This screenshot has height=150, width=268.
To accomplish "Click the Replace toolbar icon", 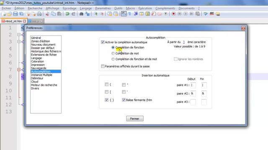I will [x=88, y=14].
